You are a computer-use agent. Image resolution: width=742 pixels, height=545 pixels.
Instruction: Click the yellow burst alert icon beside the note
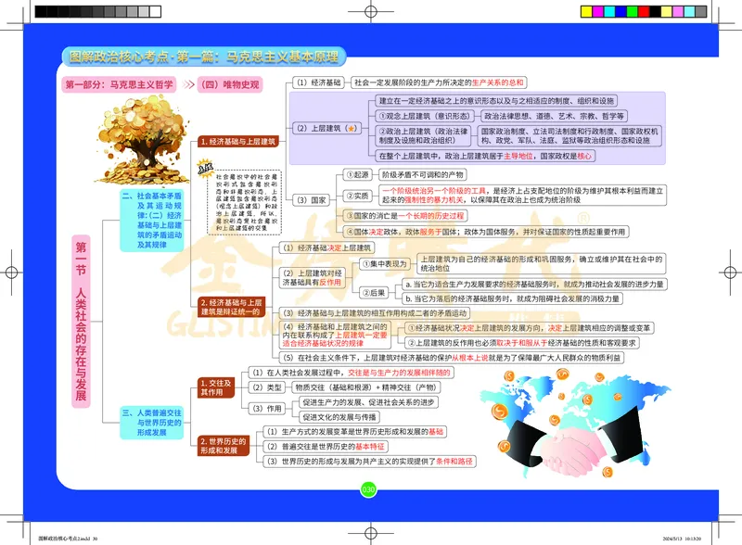pos(205,167)
